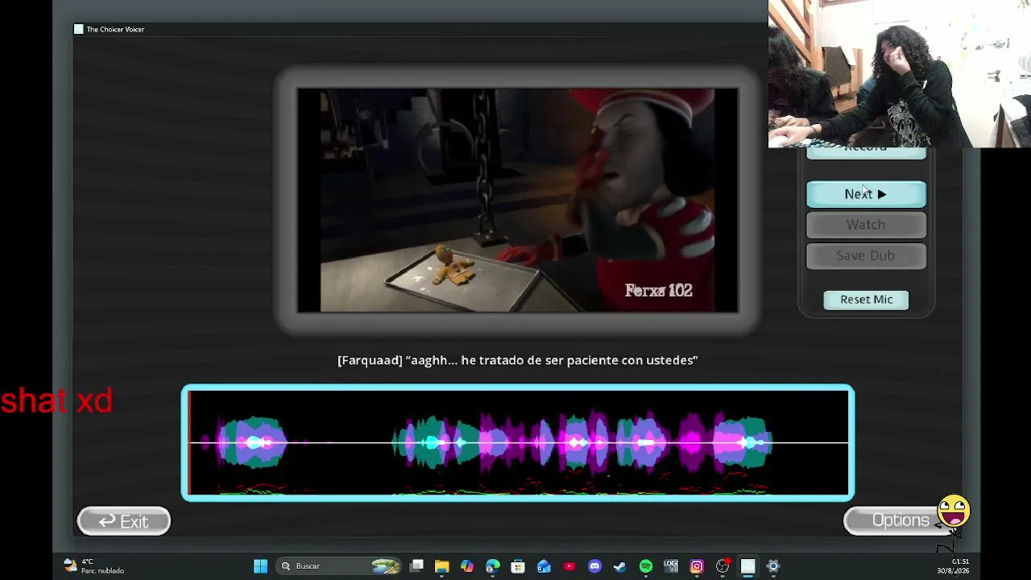Open File Explorer from the taskbar

click(441, 566)
